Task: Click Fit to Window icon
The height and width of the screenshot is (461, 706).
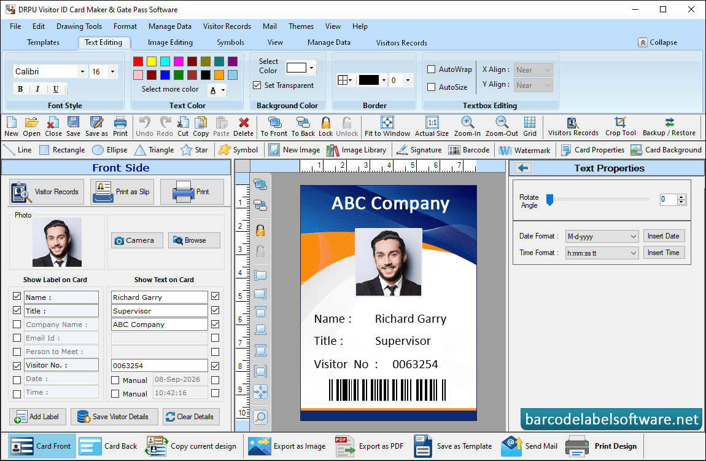Action: tap(387, 122)
